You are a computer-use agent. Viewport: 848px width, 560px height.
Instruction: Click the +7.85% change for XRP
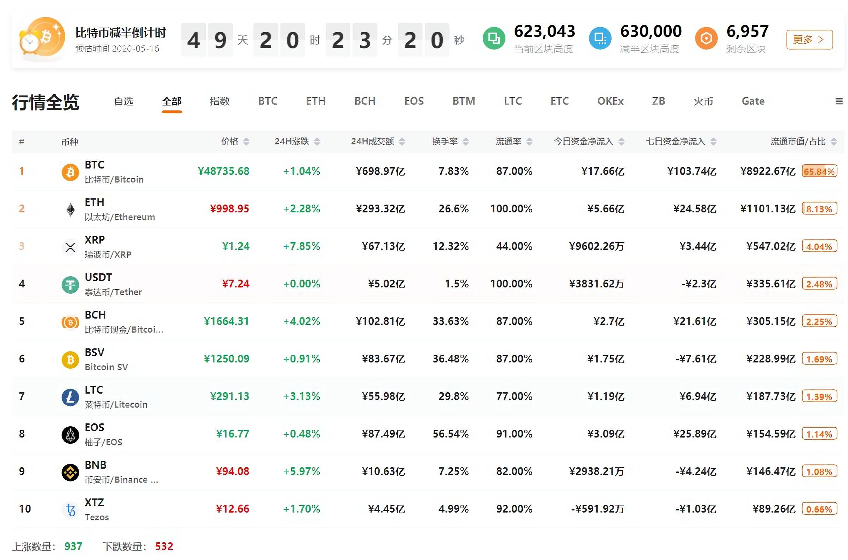301,246
